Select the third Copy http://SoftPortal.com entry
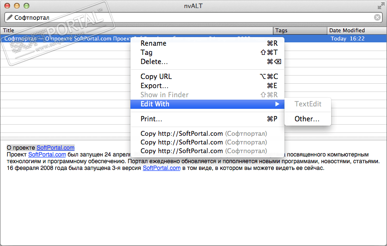The height and width of the screenshot is (246, 387). (x=207, y=151)
